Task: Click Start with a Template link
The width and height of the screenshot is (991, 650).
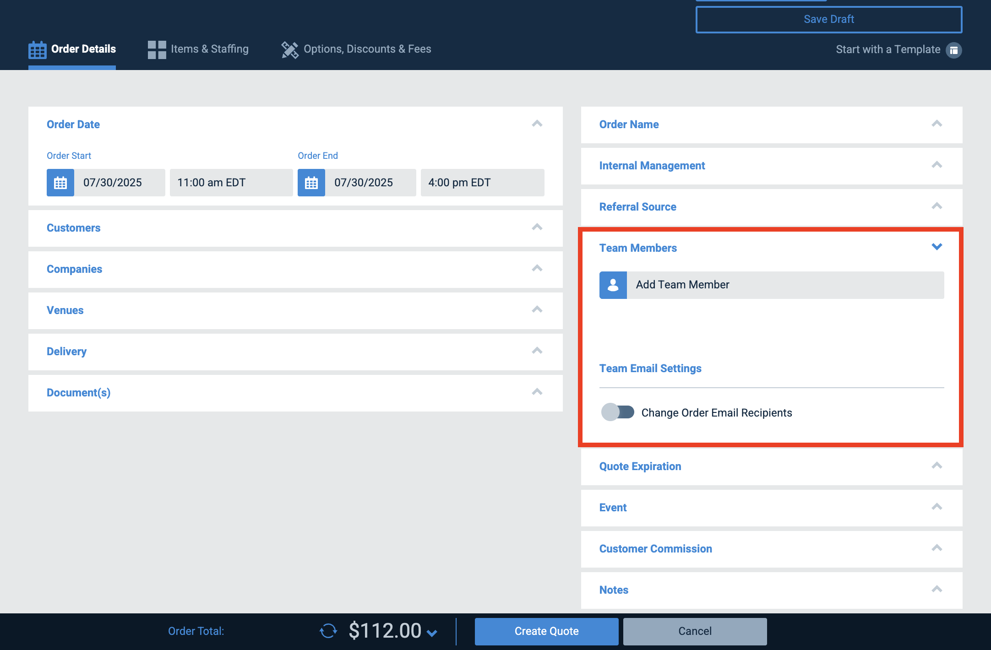Action: click(888, 49)
